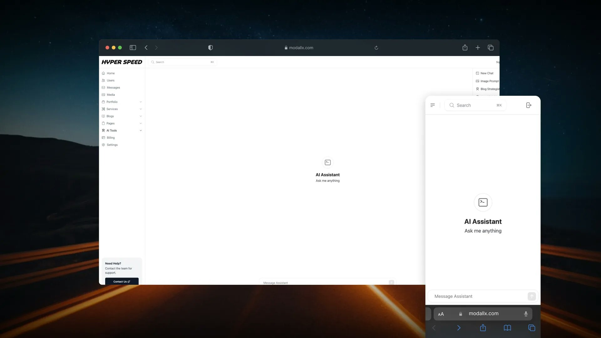Click the desktop AI Assistant terminal icon
Screen dimensions: 601x338
328,162
